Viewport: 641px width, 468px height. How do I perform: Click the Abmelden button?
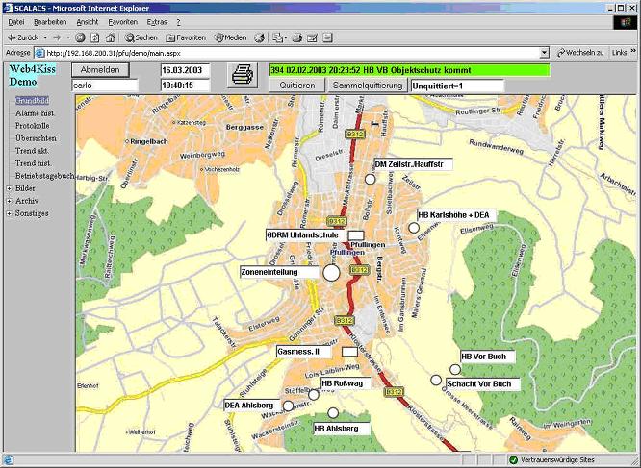click(100, 70)
